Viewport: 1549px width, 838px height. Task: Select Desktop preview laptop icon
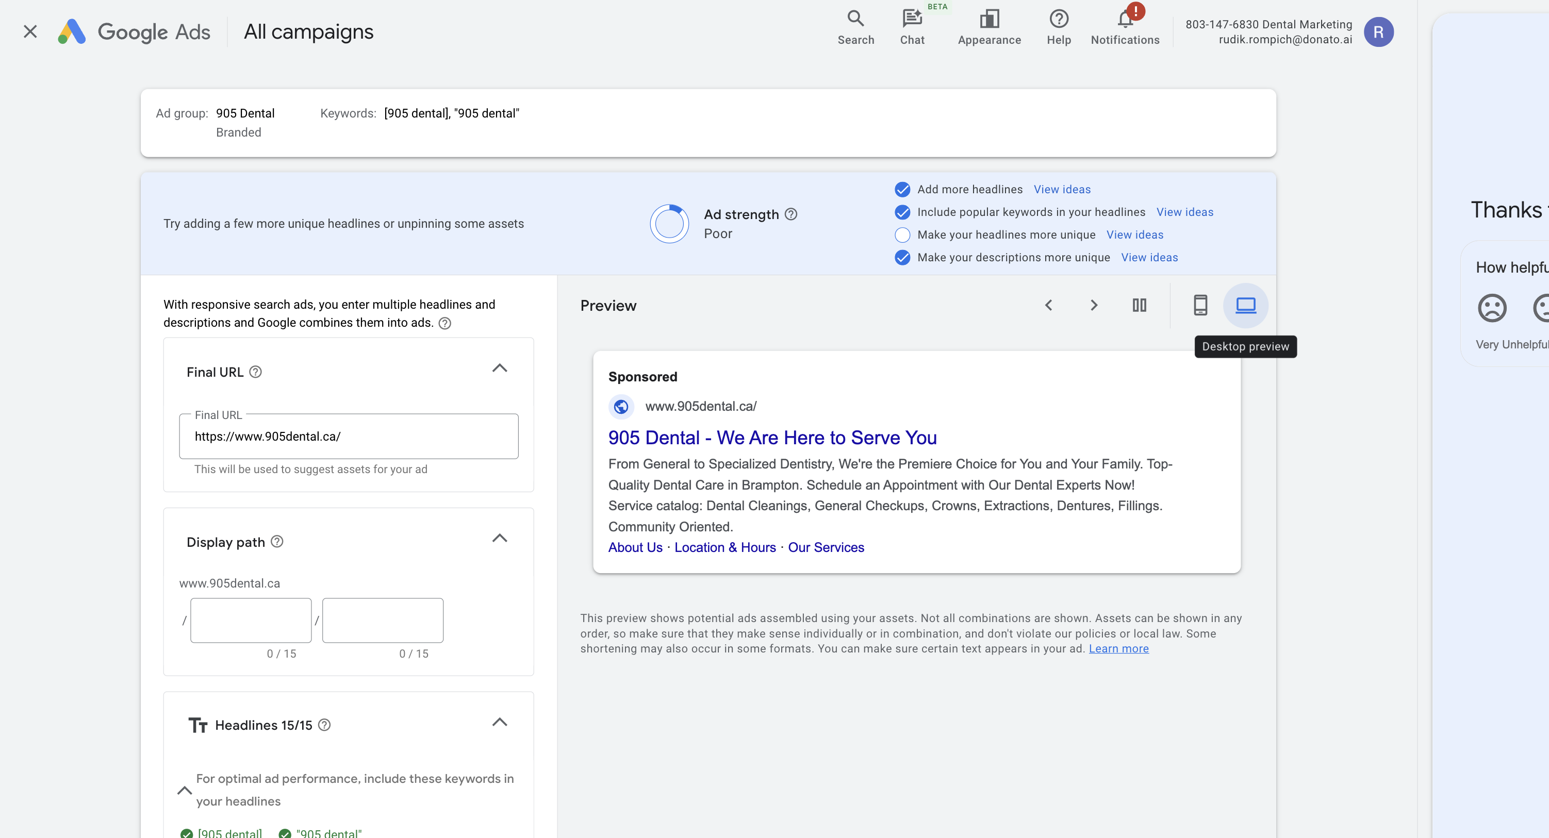click(x=1245, y=306)
